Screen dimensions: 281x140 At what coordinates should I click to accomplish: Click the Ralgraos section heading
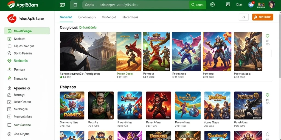point(68,87)
